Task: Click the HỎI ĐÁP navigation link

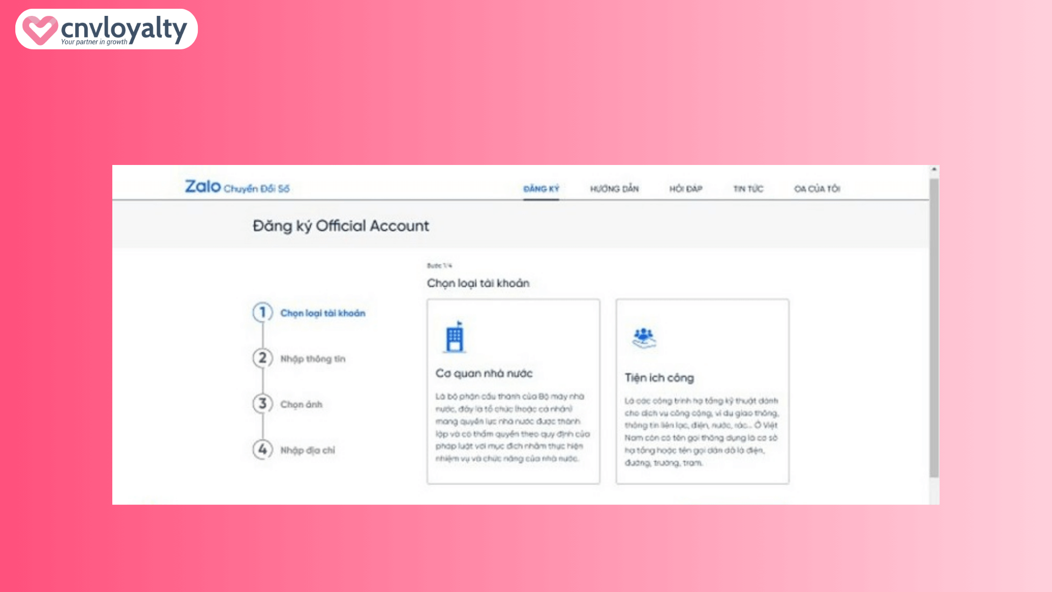Action: pos(685,188)
